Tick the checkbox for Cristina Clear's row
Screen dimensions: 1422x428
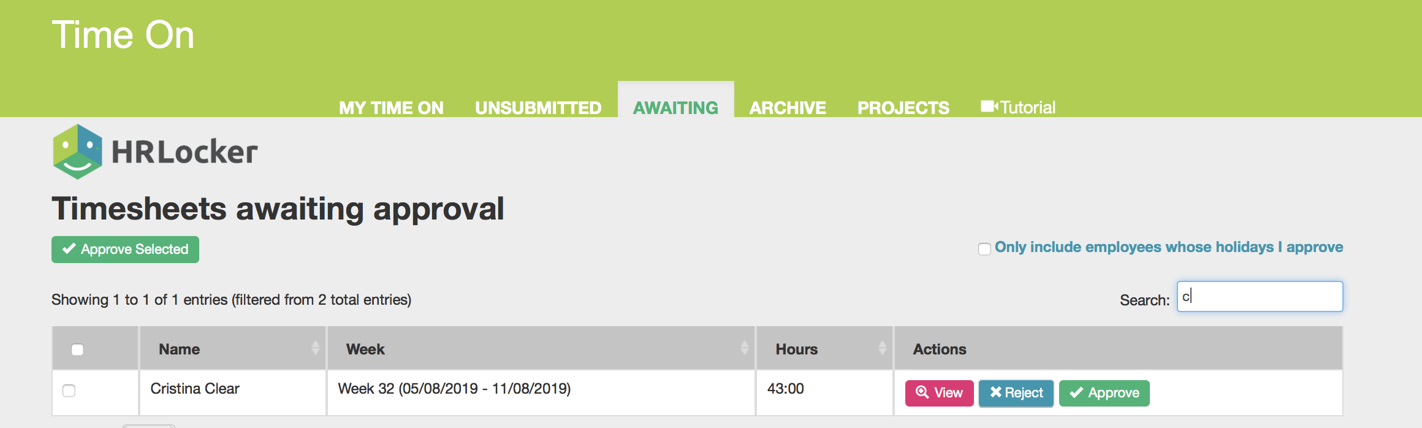point(69,391)
